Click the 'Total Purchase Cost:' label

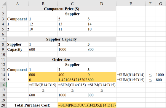point(32,105)
